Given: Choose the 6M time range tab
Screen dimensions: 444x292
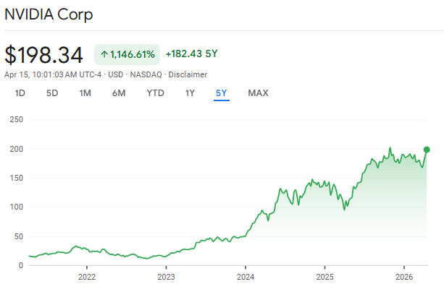Looking at the screenshot, I should tap(119, 93).
